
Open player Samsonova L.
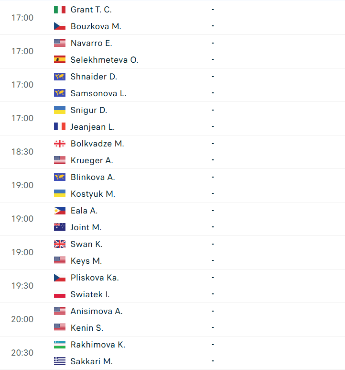98,93
